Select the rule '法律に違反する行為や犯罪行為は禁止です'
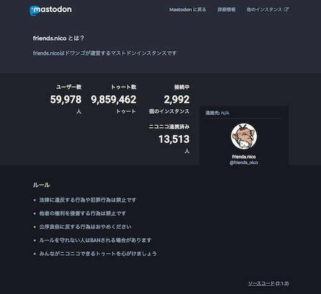321x294 pixels. (88, 200)
